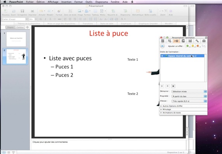Open the Diaporama menu in menu bar

pyautogui.click(x=102, y=2)
